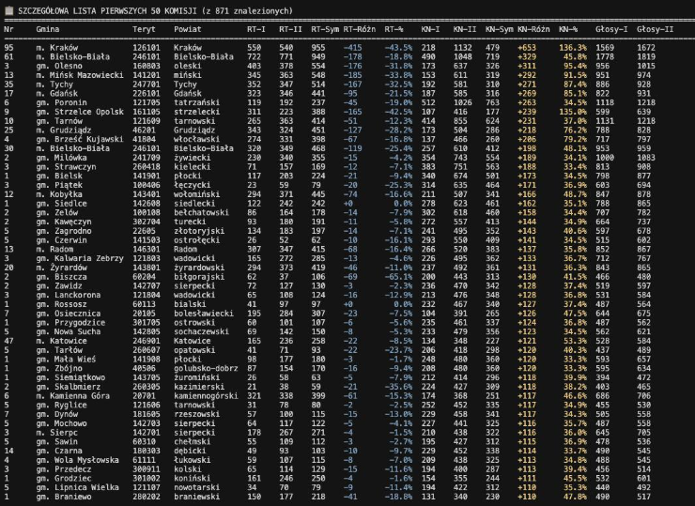Click the powiat 'złotoryjski' in the Zagrodno row
Image resolution: width=695 pixels, height=506 pixels.
[x=199, y=231]
